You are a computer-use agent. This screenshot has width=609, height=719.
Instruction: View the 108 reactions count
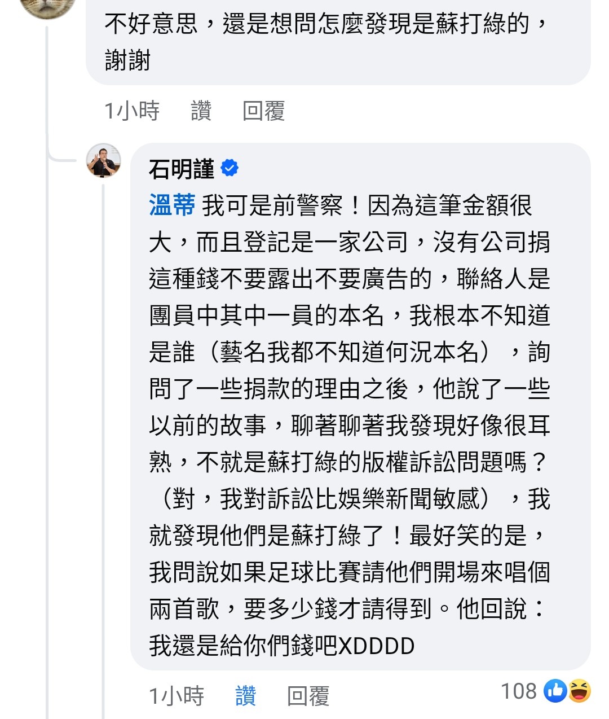(x=518, y=691)
